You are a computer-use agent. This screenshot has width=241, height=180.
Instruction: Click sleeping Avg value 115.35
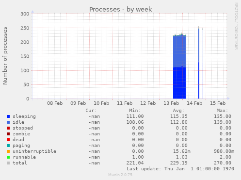click(179, 116)
